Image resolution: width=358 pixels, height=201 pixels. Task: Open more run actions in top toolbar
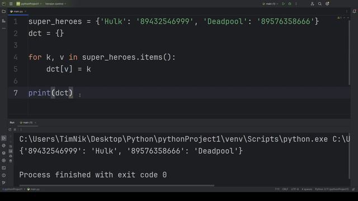tap(296, 4)
